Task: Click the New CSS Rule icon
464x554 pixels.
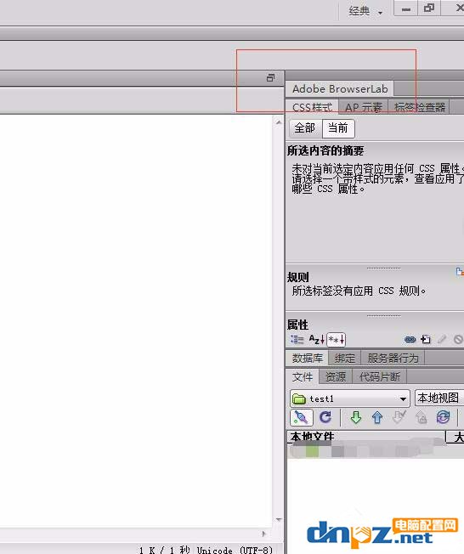Action: pyautogui.click(x=426, y=340)
